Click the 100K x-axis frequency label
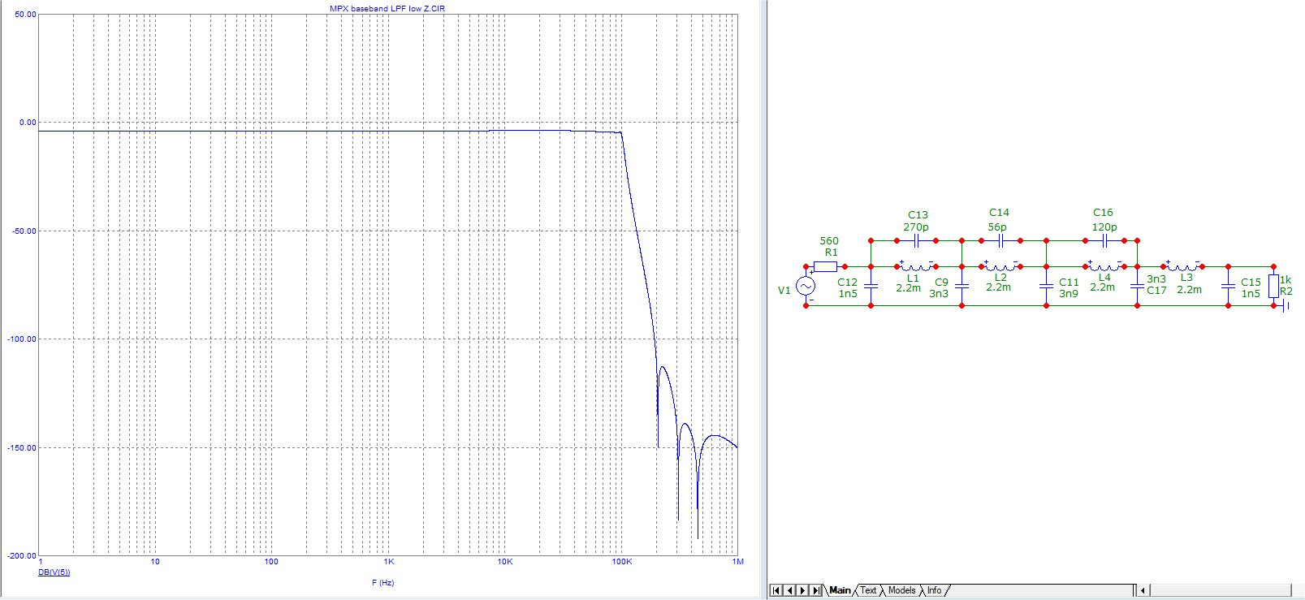The image size is (1305, 600). click(x=622, y=562)
